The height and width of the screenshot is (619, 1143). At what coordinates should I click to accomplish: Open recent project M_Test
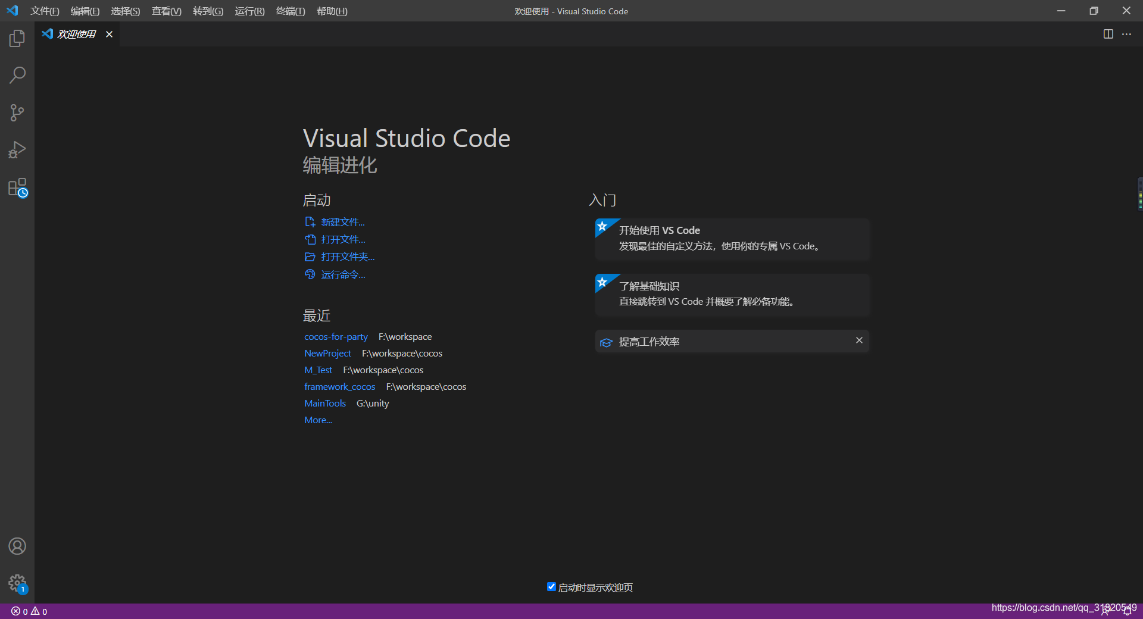[318, 370]
